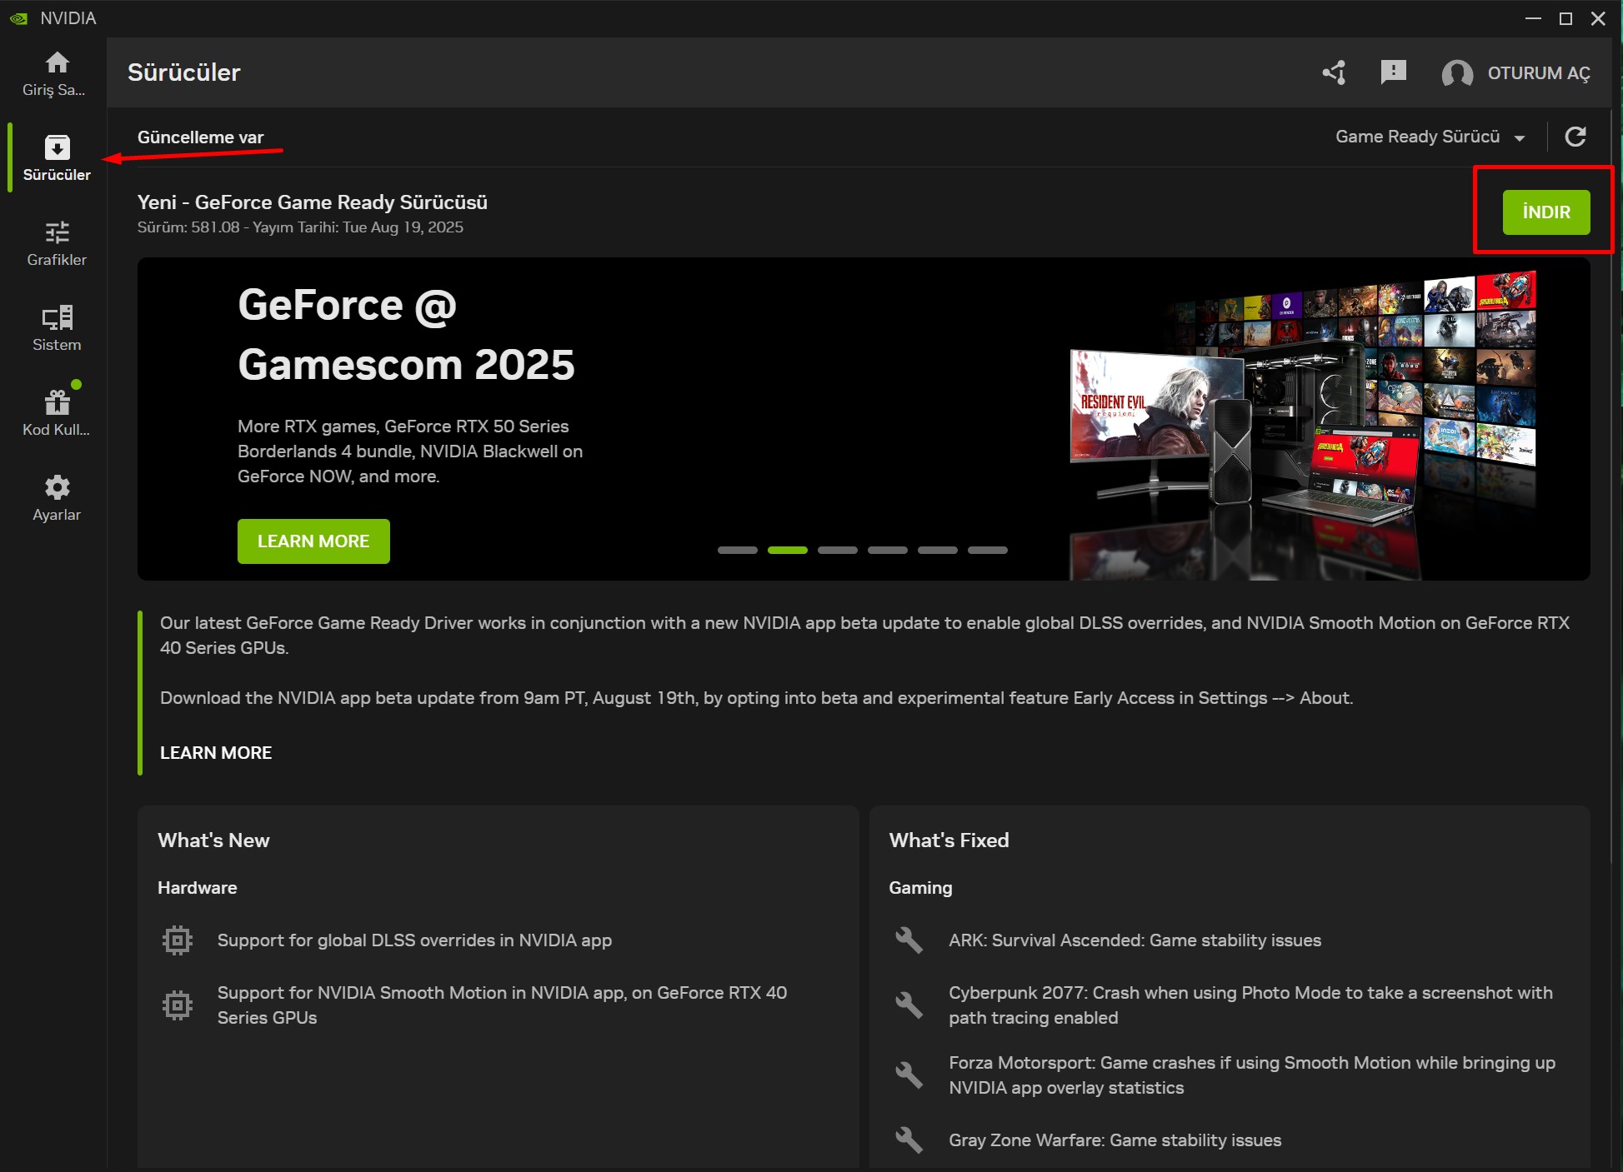Click the account avatar circle
The height and width of the screenshot is (1172, 1623).
click(x=1457, y=73)
